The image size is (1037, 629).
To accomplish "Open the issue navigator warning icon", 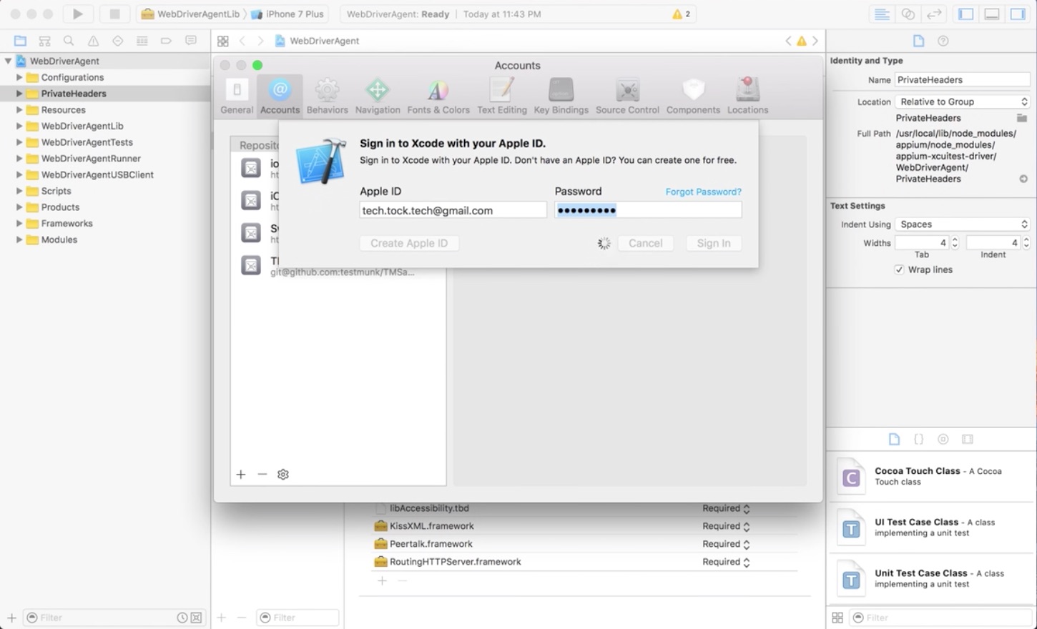I will click(93, 41).
